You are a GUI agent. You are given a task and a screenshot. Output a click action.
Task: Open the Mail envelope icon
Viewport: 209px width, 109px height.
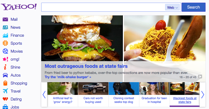pos(5,19)
